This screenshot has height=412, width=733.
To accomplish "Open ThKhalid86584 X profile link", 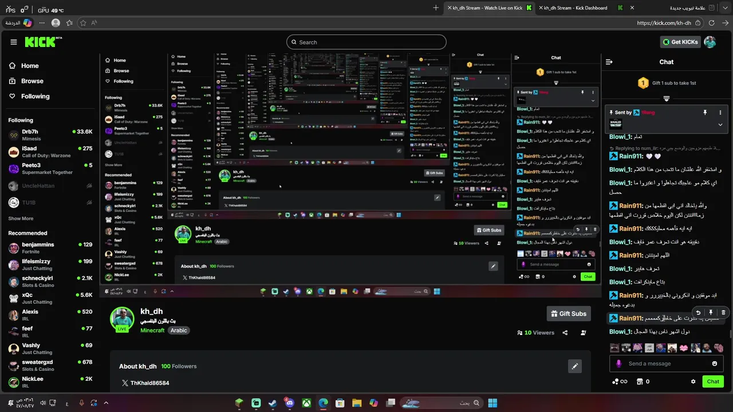I will pos(145,383).
